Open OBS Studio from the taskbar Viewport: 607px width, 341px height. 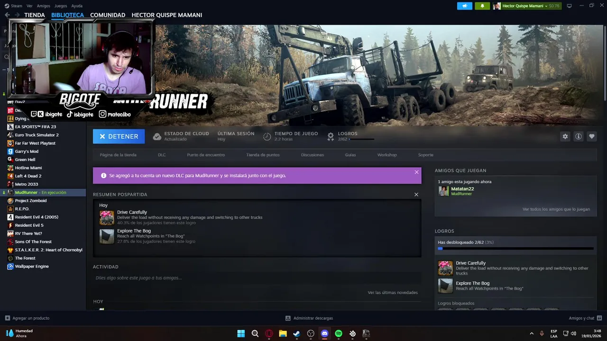[x=311, y=333]
